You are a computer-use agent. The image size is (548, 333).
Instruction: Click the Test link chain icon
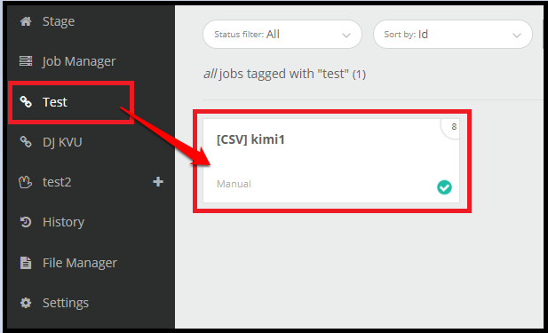[26, 102]
